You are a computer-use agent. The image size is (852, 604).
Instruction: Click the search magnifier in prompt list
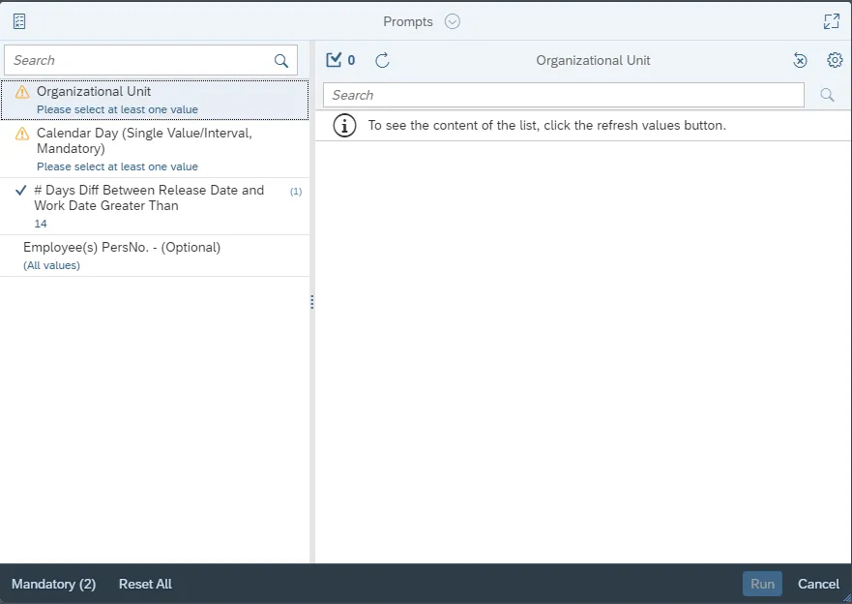(x=281, y=61)
